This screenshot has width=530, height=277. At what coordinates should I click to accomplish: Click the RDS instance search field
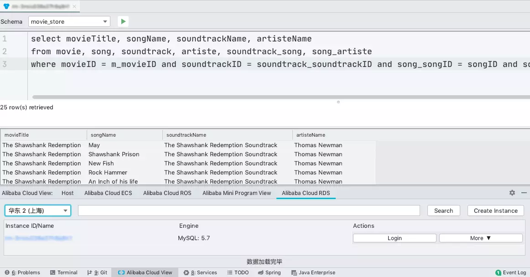[x=249, y=210]
